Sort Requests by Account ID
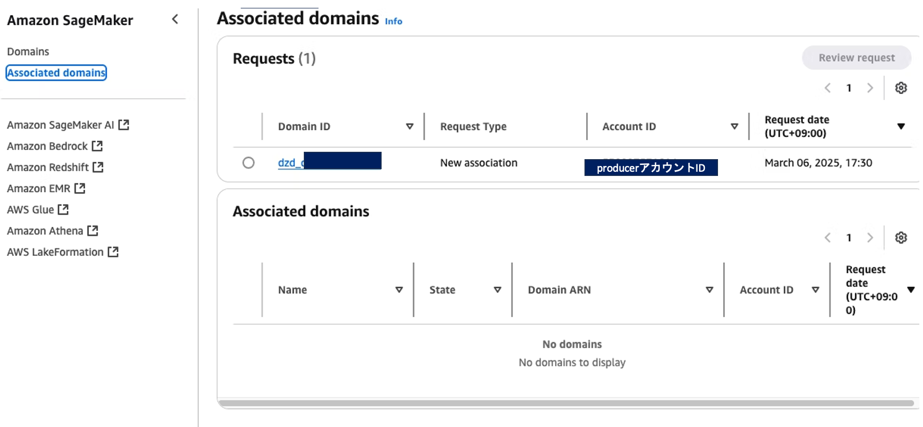This screenshot has height=427, width=923. (734, 126)
